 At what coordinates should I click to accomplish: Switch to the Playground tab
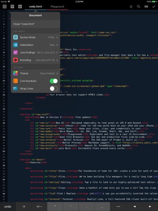click(x=57, y=6)
